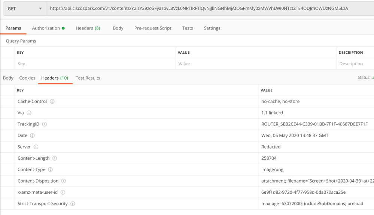This screenshot has width=374, height=215.
Task: Click the info icon beside Server
Action: [x=36, y=147]
